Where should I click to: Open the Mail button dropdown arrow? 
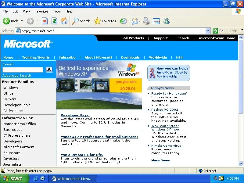pos(140,21)
